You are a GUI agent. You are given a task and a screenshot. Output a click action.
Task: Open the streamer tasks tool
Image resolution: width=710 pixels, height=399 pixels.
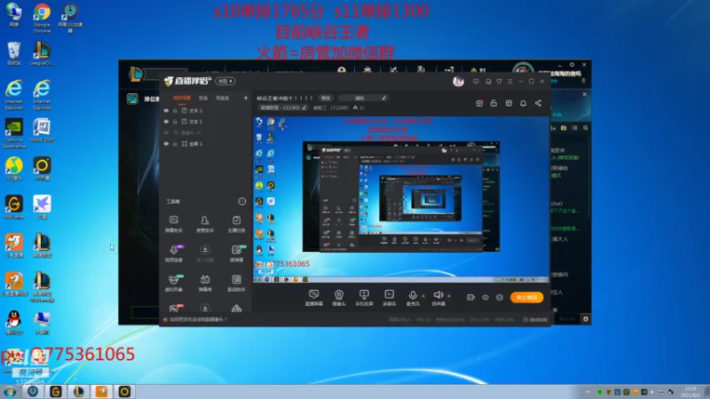pyautogui.click(x=236, y=224)
